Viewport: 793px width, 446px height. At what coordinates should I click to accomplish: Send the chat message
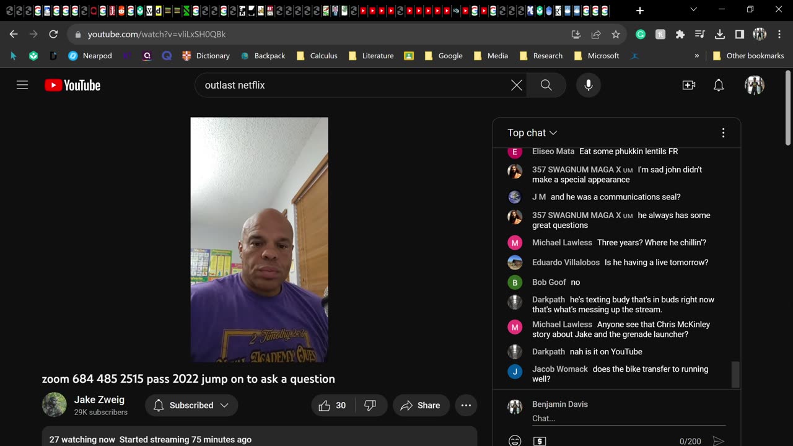pos(718,441)
